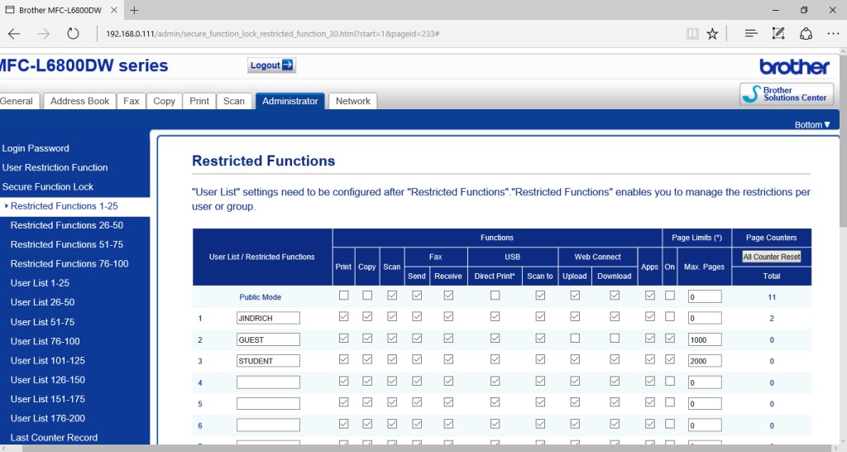
Task: Close the Brother MFC-L6800DW tab
Action: tap(114, 10)
